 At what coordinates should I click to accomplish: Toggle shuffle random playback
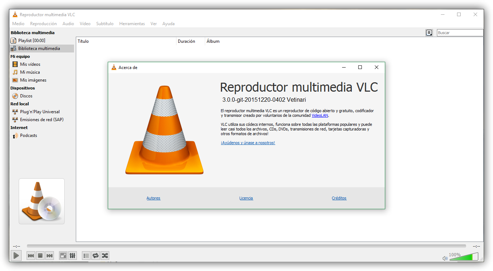coord(105,256)
